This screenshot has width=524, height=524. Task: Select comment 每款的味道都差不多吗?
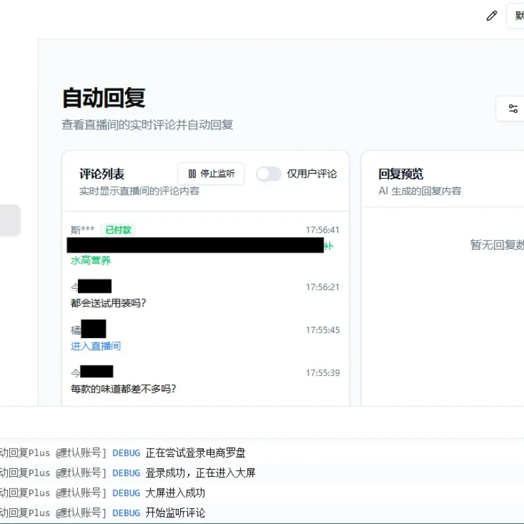123,389
